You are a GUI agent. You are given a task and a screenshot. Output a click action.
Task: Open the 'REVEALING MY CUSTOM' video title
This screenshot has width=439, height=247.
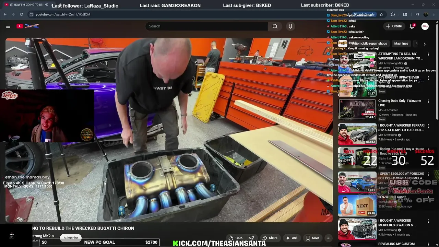(396, 244)
